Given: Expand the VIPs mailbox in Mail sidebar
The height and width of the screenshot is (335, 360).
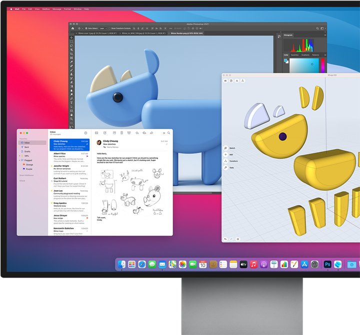Looking at the screenshot, I should click(x=19, y=156).
